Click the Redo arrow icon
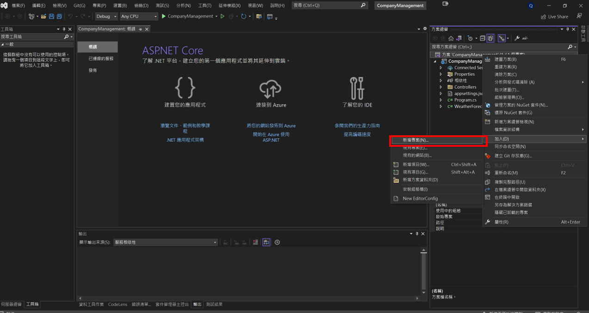This screenshot has width=589, height=313. (83, 16)
